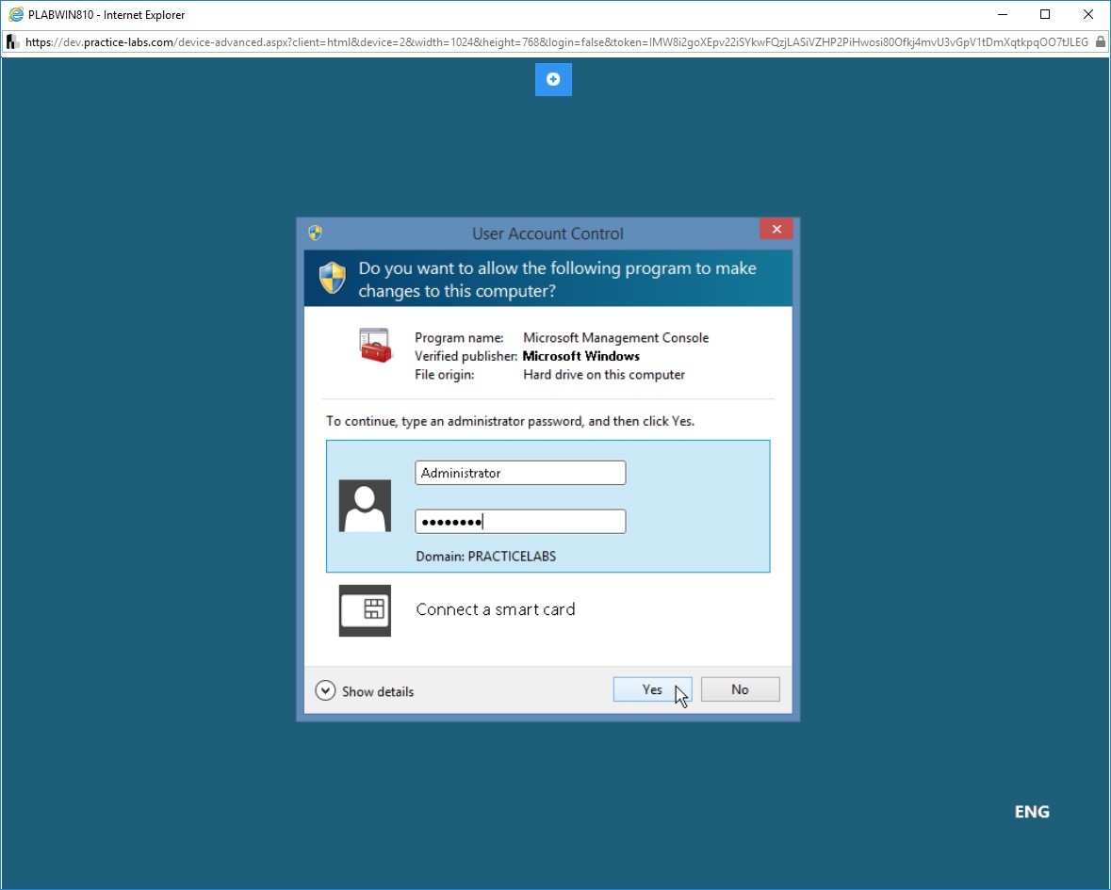
Task: Click the Microsoft Management Console toolbox icon
Action: pyautogui.click(x=376, y=346)
